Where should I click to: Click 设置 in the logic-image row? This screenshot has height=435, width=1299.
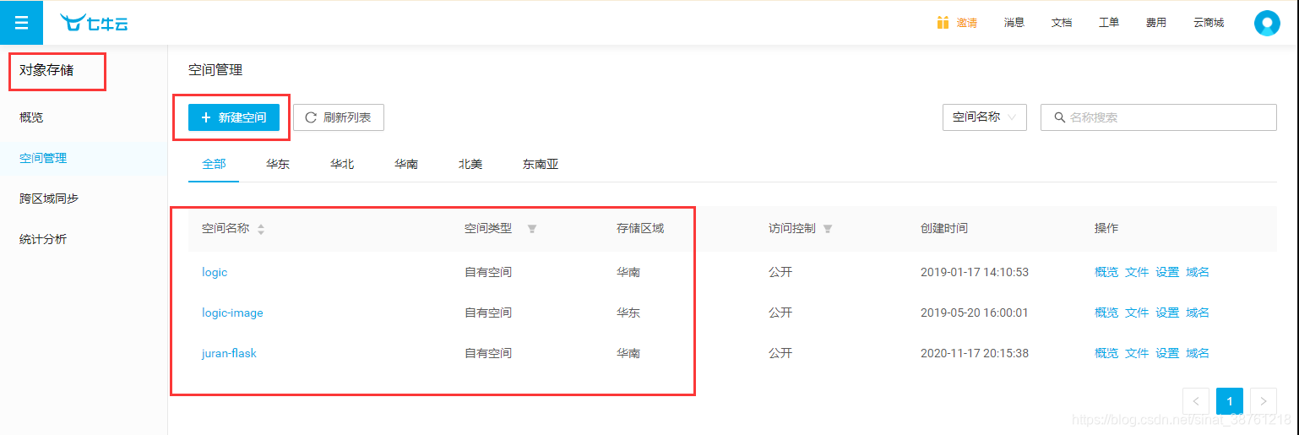pyautogui.click(x=1167, y=313)
